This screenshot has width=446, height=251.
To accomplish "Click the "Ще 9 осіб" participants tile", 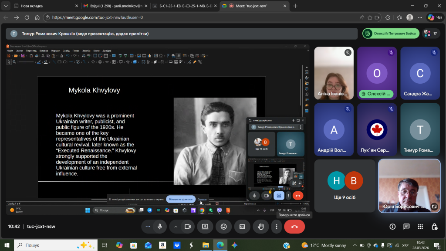I will click(x=345, y=186).
